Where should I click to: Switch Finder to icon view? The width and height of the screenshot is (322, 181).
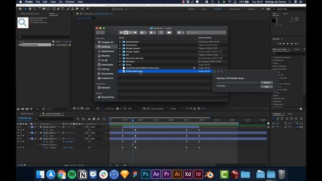(x=121, y=32)
